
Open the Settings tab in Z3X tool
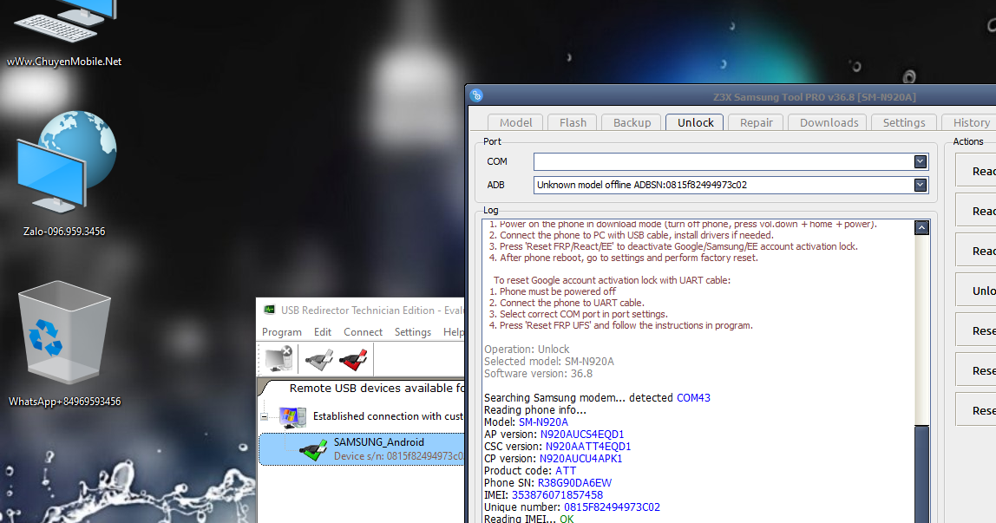coord(904,122)
